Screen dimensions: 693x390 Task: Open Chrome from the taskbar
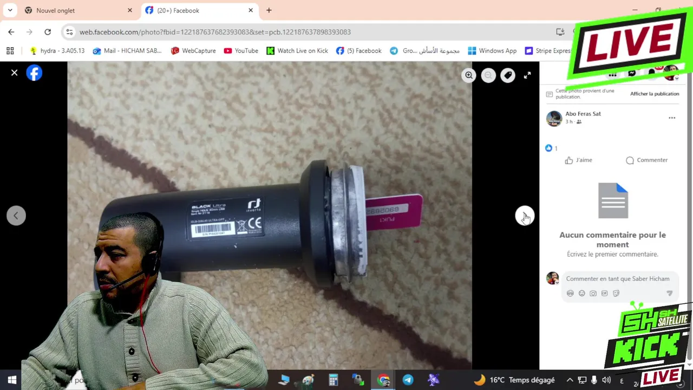(x=383, y=380)
